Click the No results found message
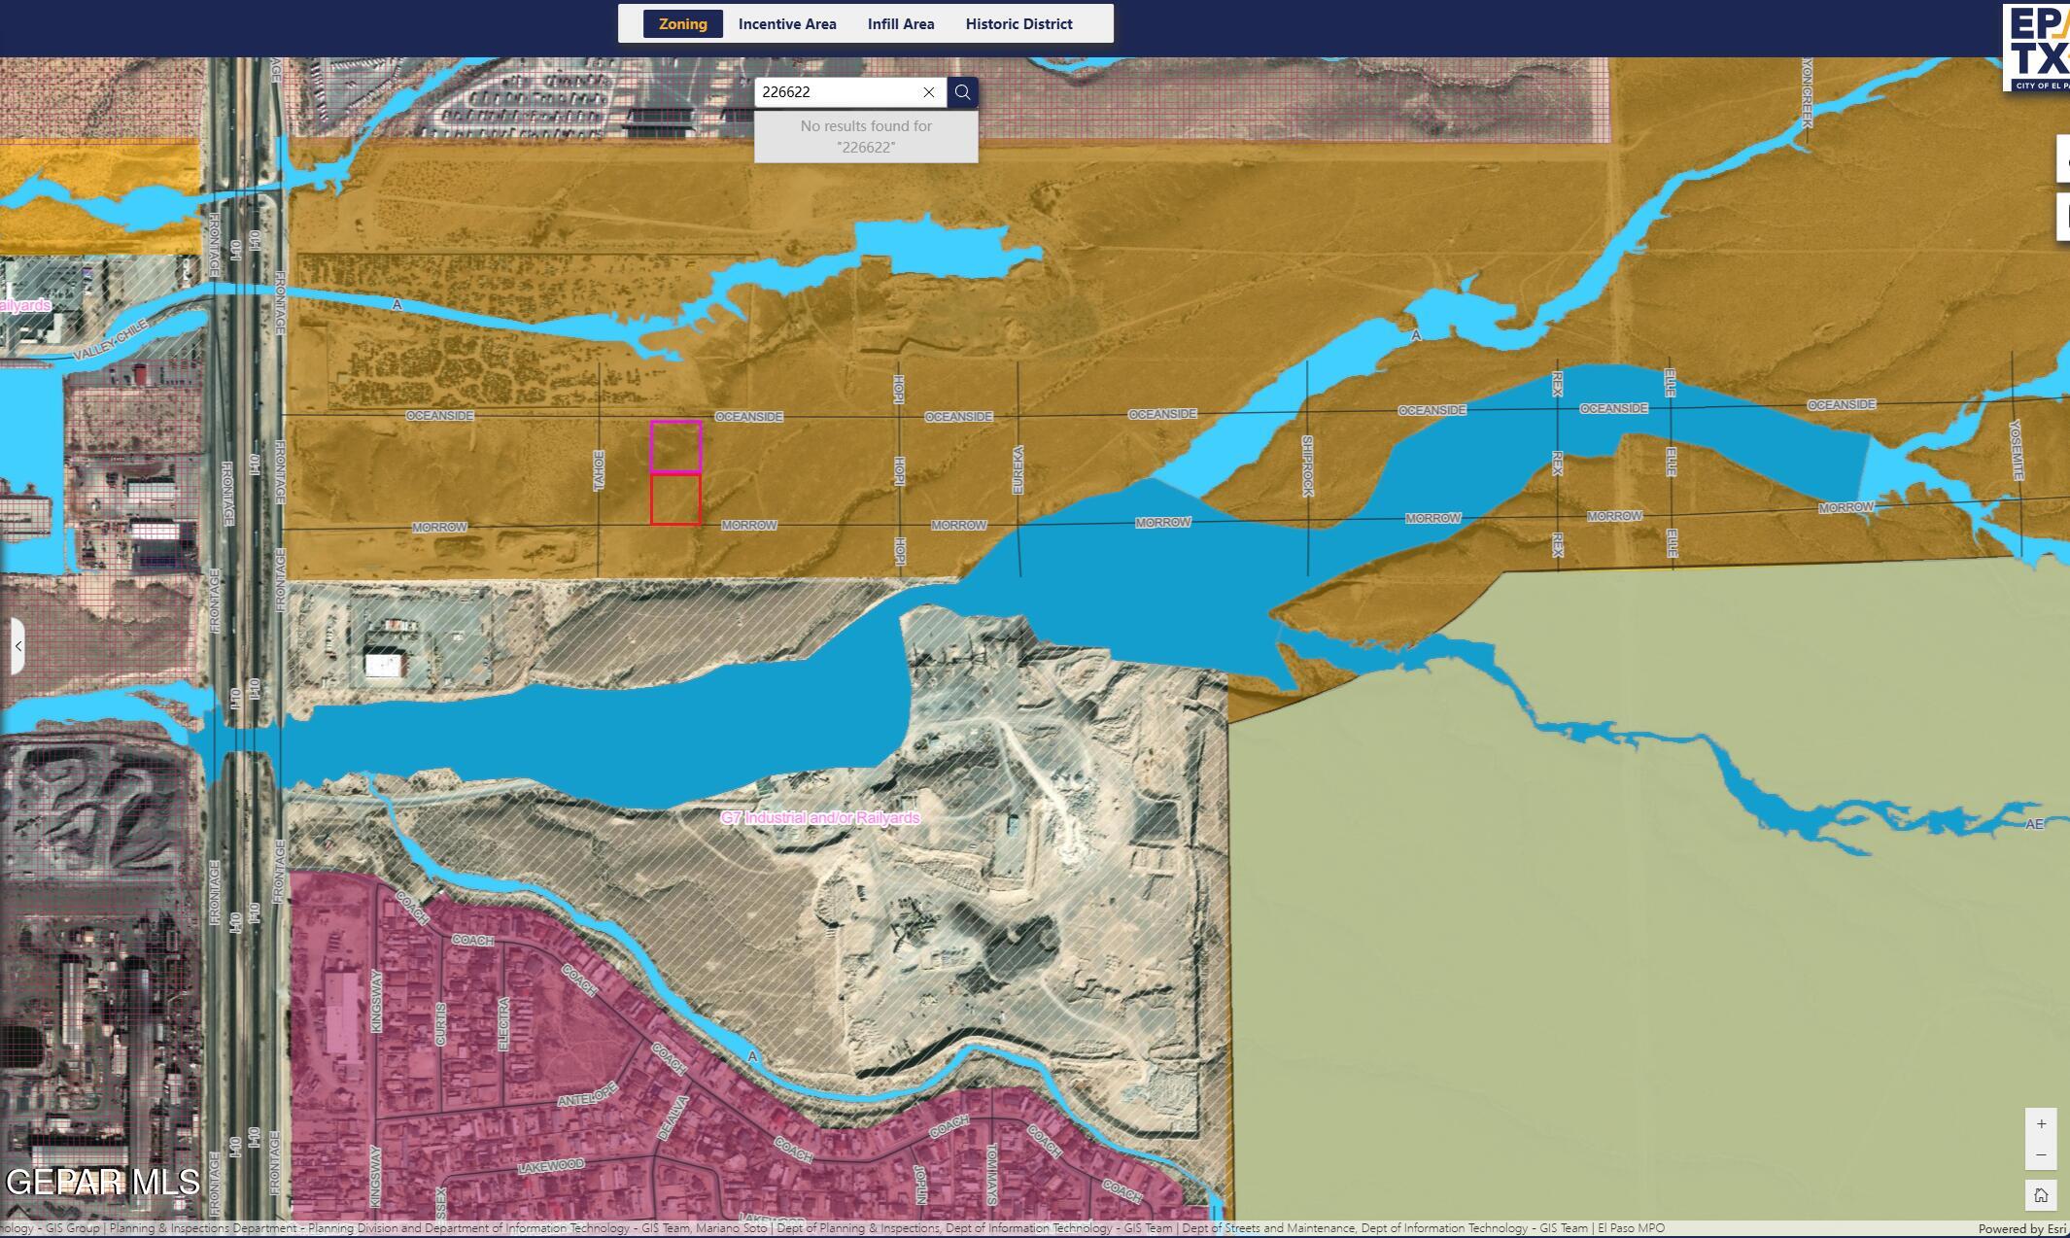Viewport: 2070px width, 1238px height. pos(866,137)
